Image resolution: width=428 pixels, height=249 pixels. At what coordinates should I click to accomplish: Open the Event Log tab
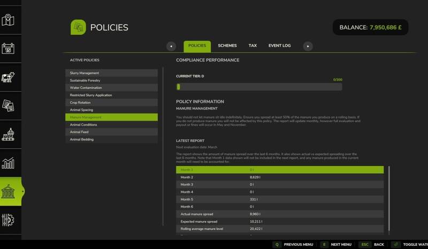tap(279, 46)
